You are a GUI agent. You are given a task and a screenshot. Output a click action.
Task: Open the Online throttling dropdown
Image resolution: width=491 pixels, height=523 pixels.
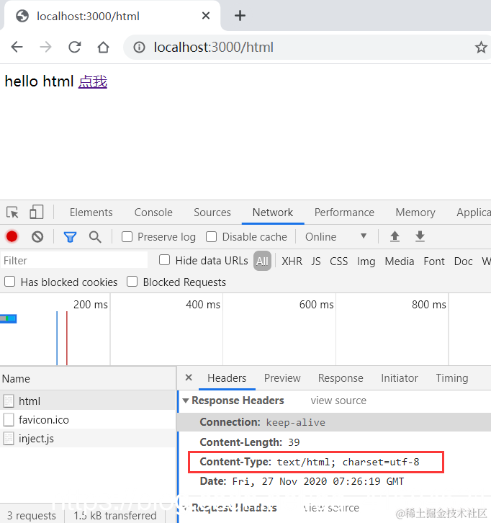click(336, 237)
